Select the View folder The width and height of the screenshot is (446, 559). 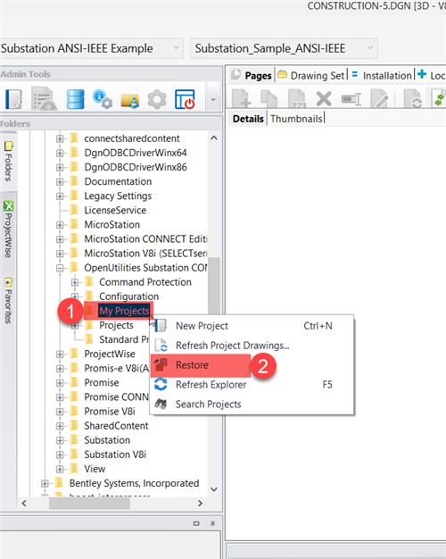click(95, 469)
